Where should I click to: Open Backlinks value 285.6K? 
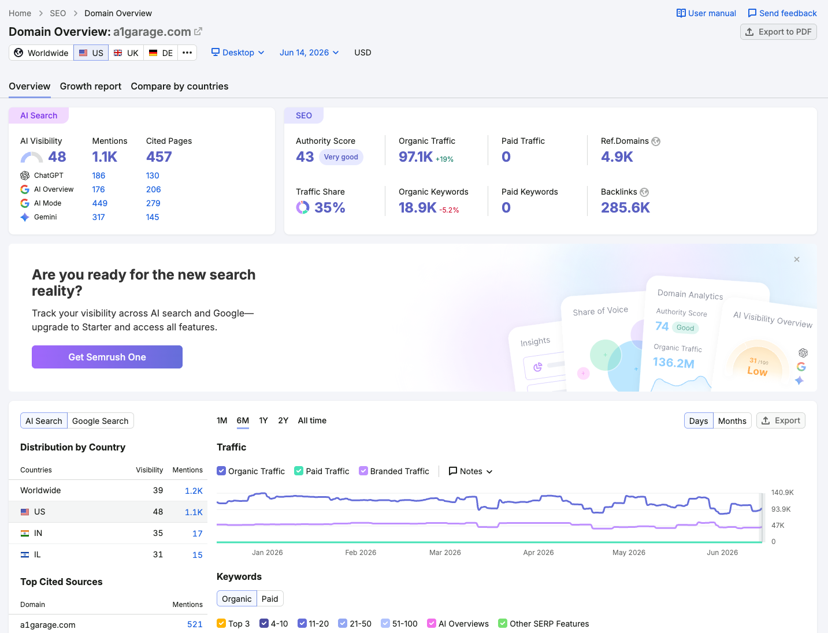pyautogui.click(x=625, y=207)
